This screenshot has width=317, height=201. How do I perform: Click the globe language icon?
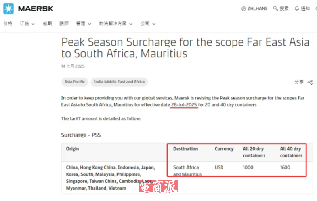tap(244, 9)
